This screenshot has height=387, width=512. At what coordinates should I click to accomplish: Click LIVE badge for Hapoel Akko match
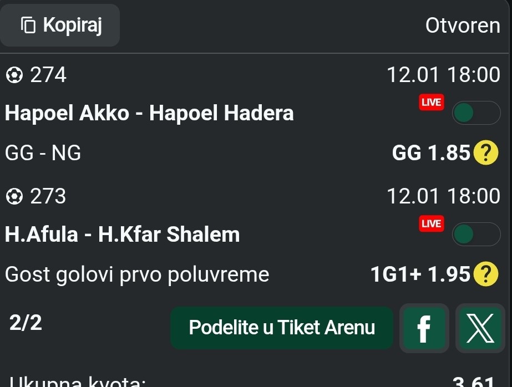point(432,103)
